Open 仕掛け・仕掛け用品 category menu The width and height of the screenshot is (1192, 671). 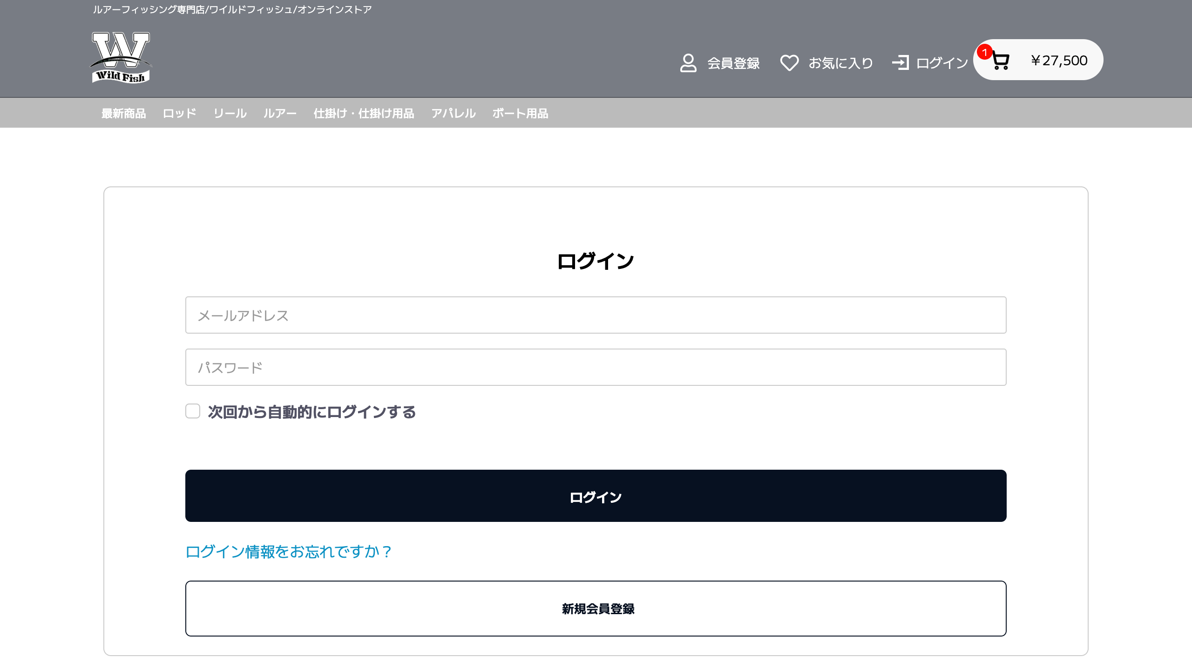(x=364, y=113)
